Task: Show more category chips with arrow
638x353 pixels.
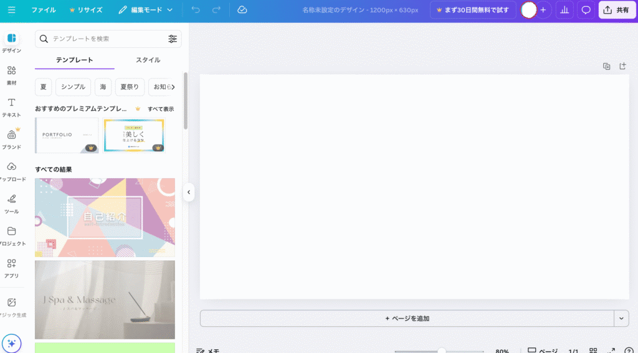Action: point(173,87)
